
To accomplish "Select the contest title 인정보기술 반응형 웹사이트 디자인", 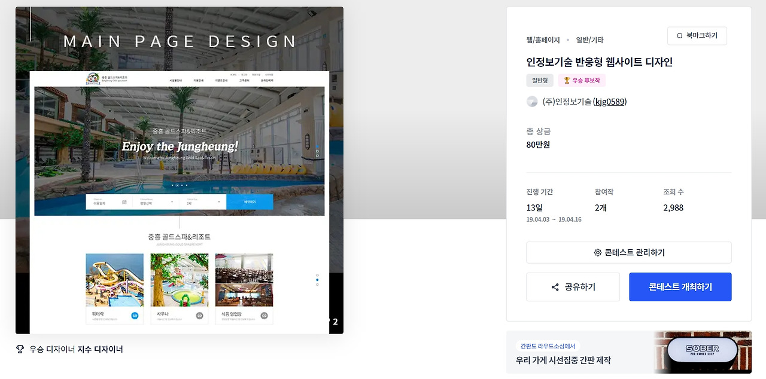I will [599, 62].
